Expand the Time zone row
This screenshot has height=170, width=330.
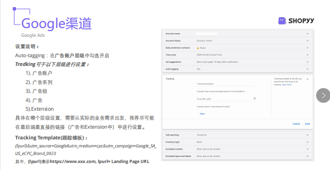click(x=308, y=55)
